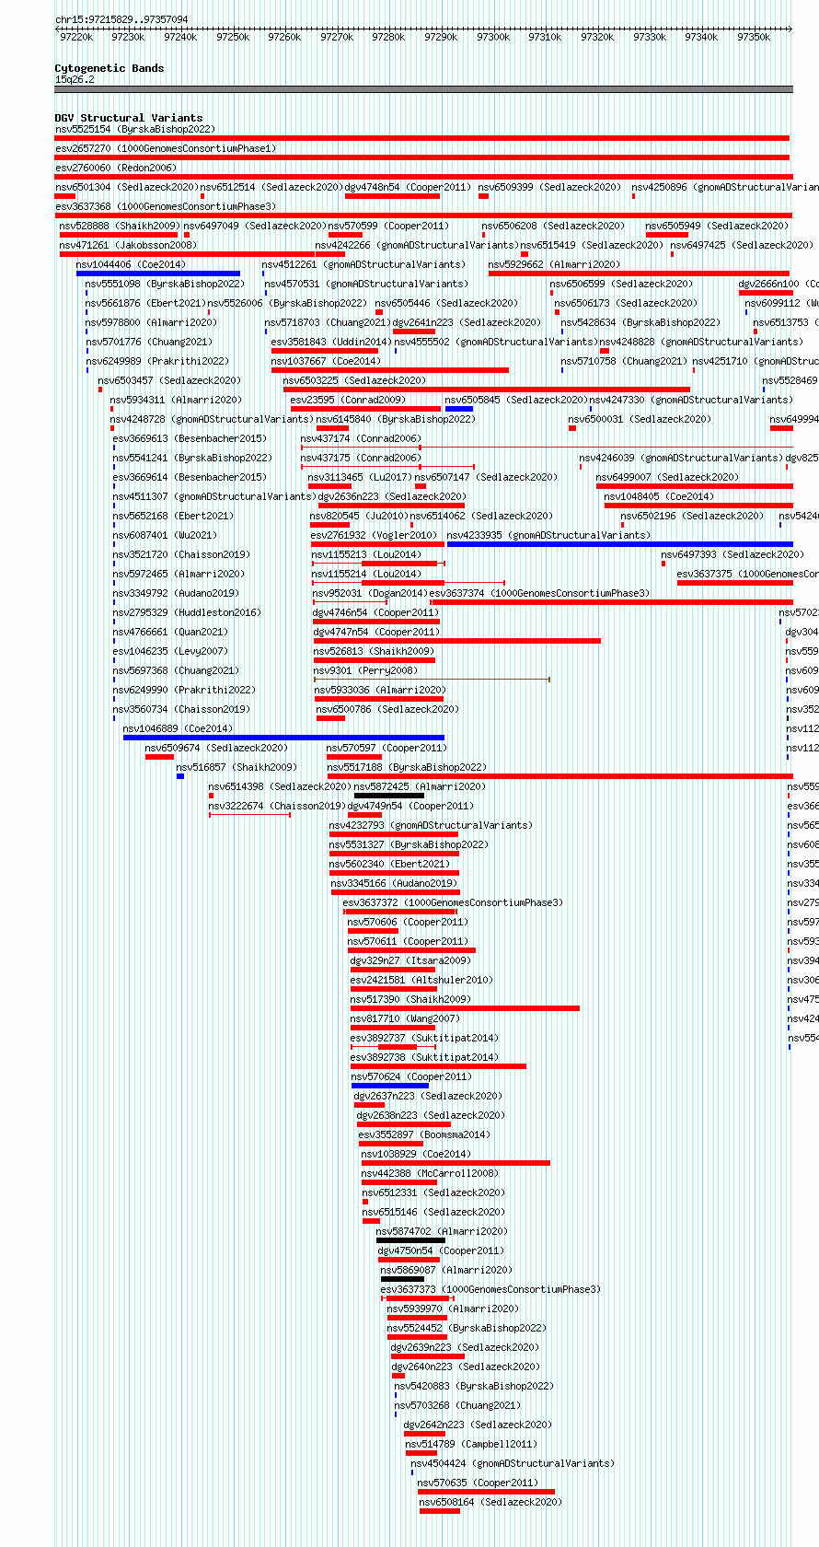Click the nsv1037667 (Coe2014) label

[x=326, y=361]
